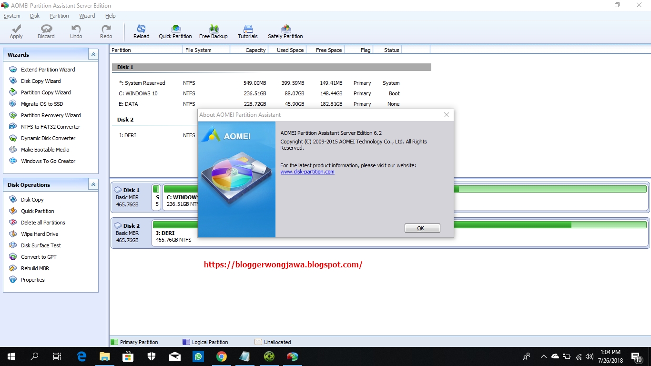This screenshot has height=366, width=651.
Task: Click the File System column header
Action: pos(206,50)
